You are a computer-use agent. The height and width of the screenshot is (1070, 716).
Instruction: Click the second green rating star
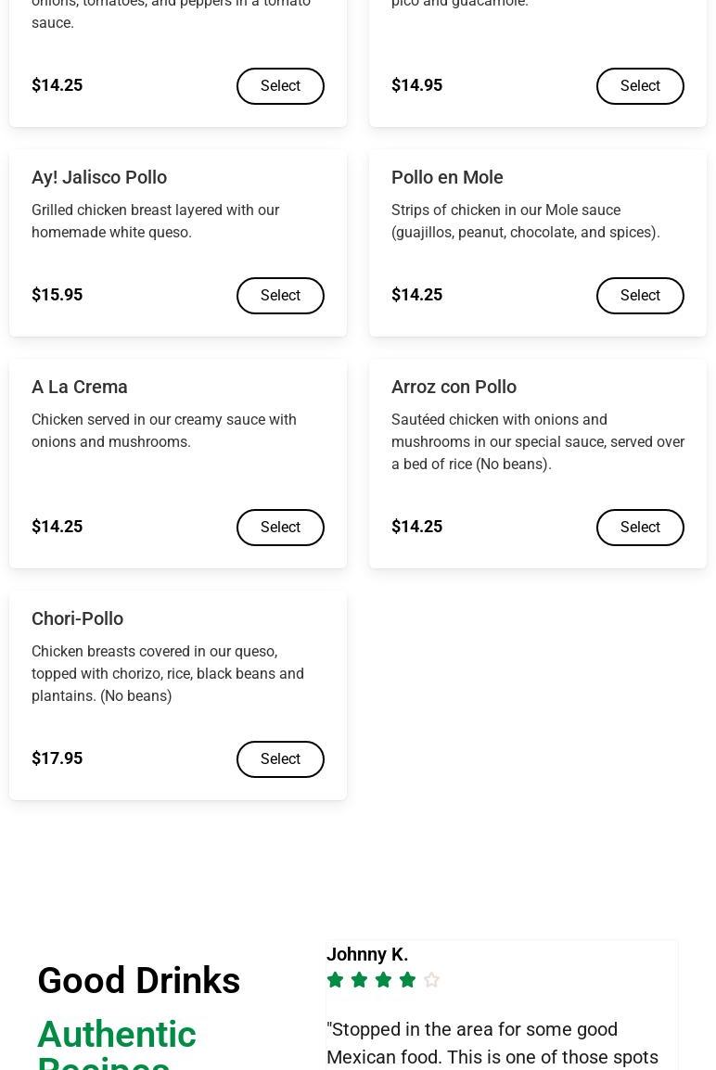coord(360,980)
